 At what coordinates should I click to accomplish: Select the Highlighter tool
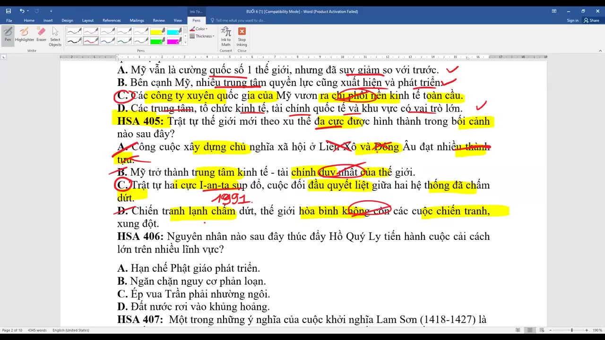25,34
